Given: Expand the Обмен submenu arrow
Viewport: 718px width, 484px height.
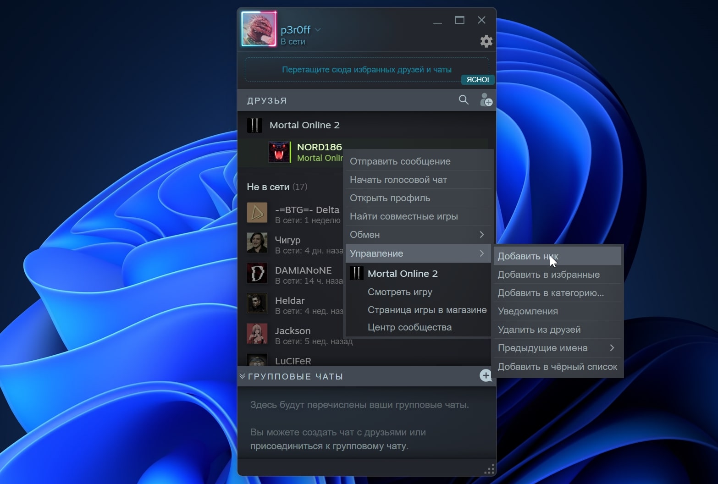Looking at the screenshot, I should click(x=481, y=235).
